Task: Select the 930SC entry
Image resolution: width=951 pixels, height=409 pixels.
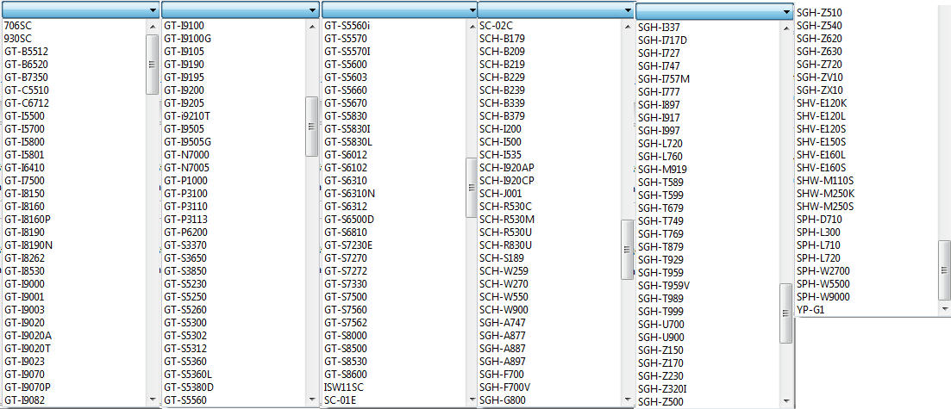Action: [17, 38]
